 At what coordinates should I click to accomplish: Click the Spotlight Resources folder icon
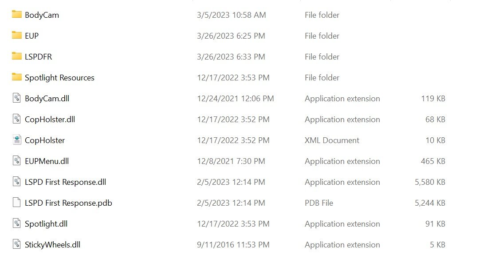[17, 77]
